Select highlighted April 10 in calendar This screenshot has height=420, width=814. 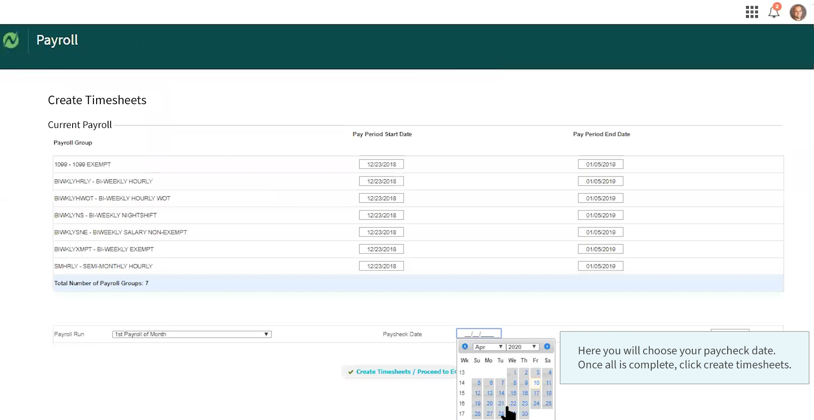[536, 383]
